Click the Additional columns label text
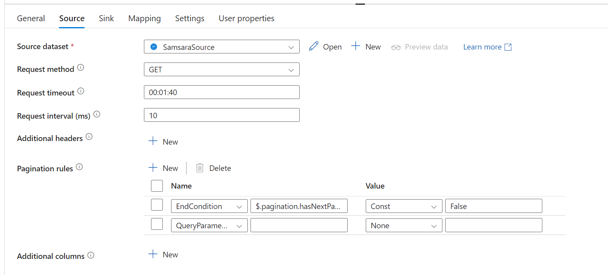The height and width of the screenshot is (275, 608). (51, 256)
